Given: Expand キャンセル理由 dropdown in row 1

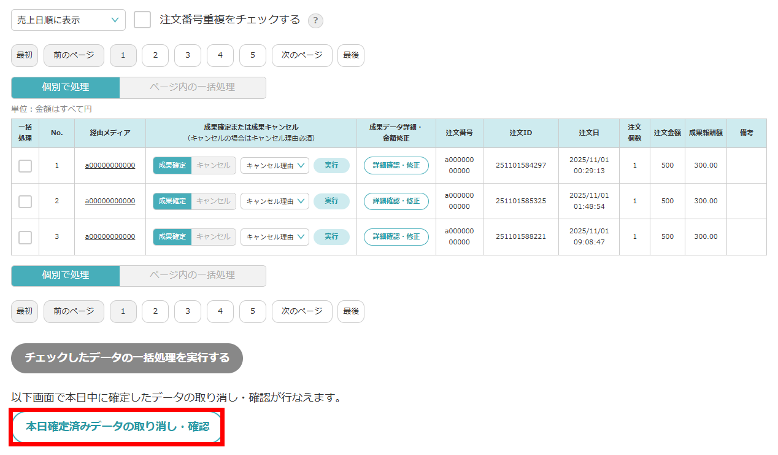Looking at the screenshot, I should point(274,166).
